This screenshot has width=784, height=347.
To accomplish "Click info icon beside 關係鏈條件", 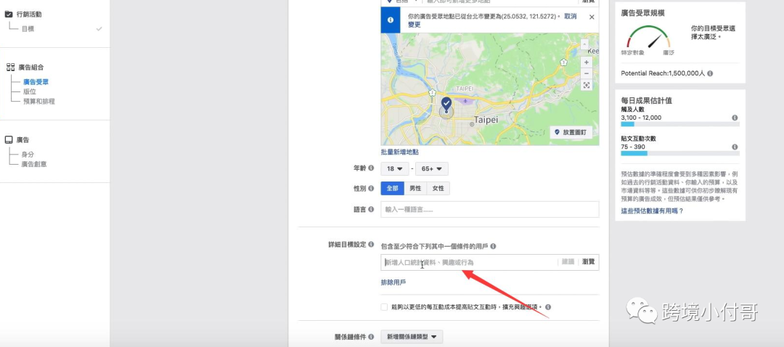I will (371, 337).
